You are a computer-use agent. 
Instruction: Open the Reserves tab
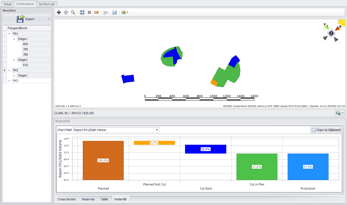pos(88,199)
